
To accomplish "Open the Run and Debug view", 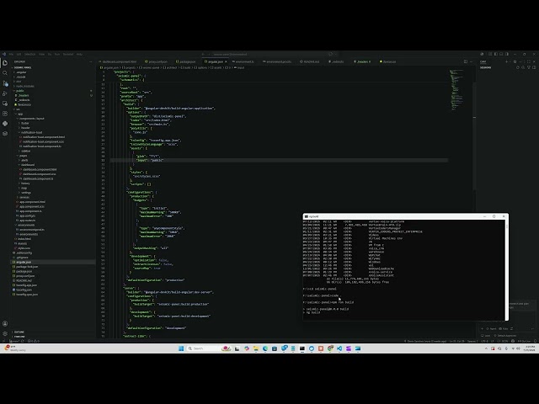I will (5, 93).
